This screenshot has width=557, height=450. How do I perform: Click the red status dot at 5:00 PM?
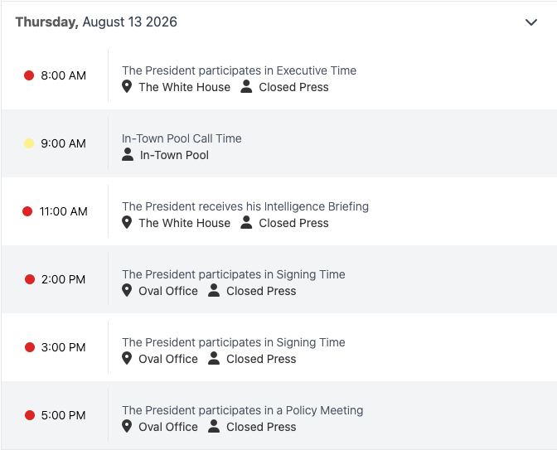(x=30, y=415)
